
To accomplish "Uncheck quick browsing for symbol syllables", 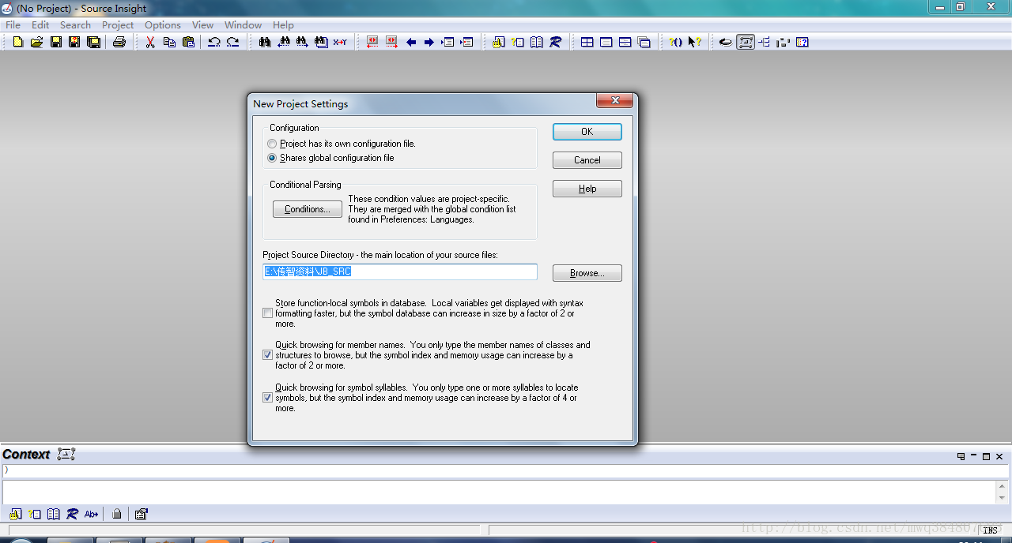I will [268, 398].
